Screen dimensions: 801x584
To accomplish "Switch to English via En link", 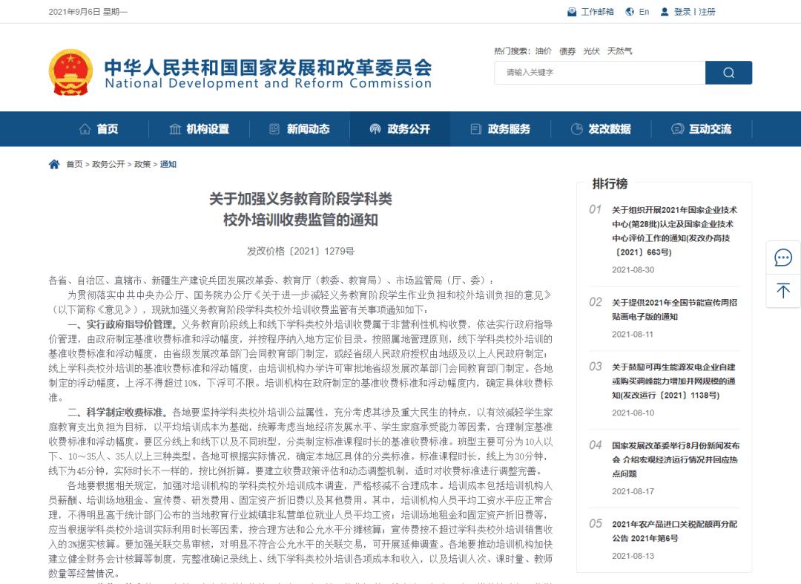I will 645,12.
